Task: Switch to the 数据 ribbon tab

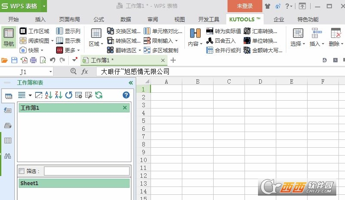Action: (126, 19)
